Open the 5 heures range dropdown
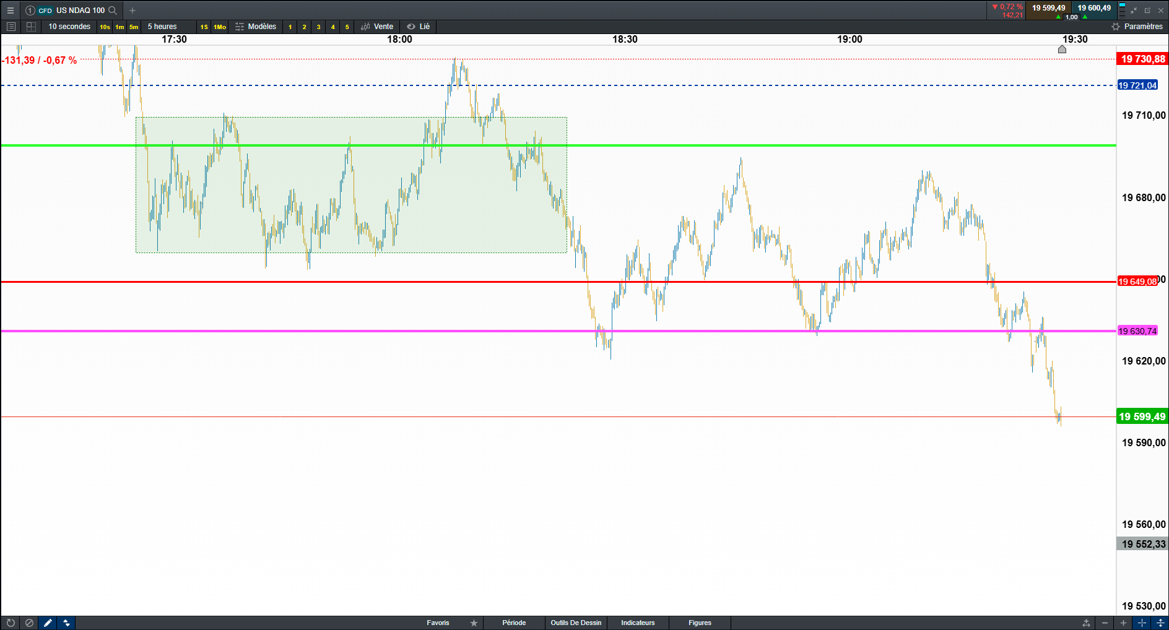 point(162,27)
